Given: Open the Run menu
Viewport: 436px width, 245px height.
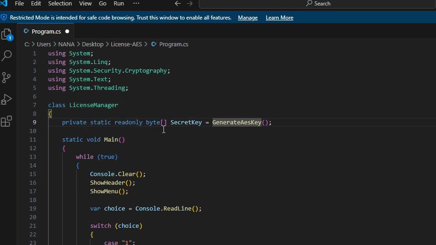Looking at the screenshot, I should tap(119, 4).
